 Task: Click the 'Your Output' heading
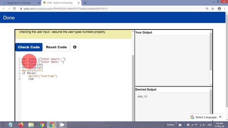pyautogui.click(x=144, y=32)
